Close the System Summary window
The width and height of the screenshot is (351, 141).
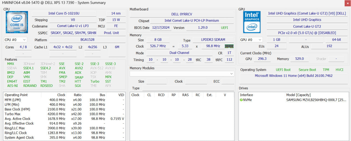coord(347,3)
